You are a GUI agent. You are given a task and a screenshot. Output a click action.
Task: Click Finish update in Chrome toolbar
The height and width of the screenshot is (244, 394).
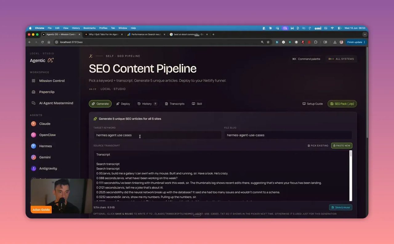tap(356, 42)
